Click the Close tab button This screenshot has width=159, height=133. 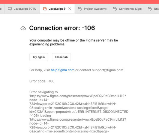point(61,57)
